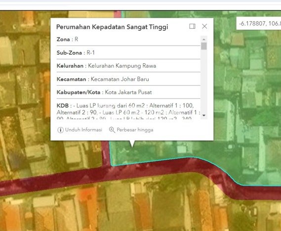281x231 pixels.
Task: Click the text Kelurahan Kampung Rawa
Action: 122,66
